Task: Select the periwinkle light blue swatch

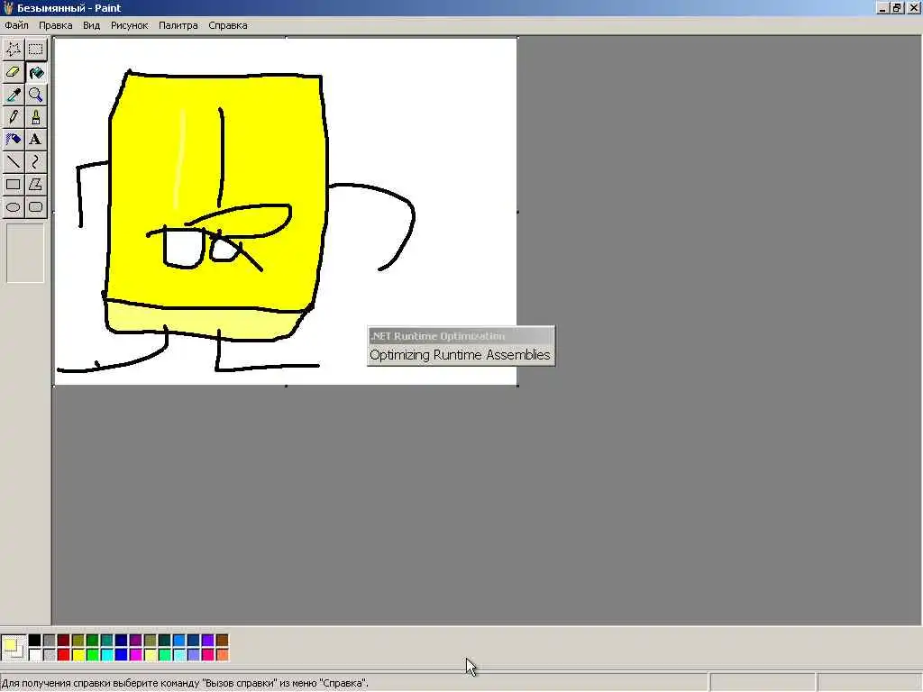Action: 194,654
